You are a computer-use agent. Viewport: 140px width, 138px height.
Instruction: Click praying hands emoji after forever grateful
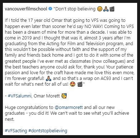tap(48, 78)
